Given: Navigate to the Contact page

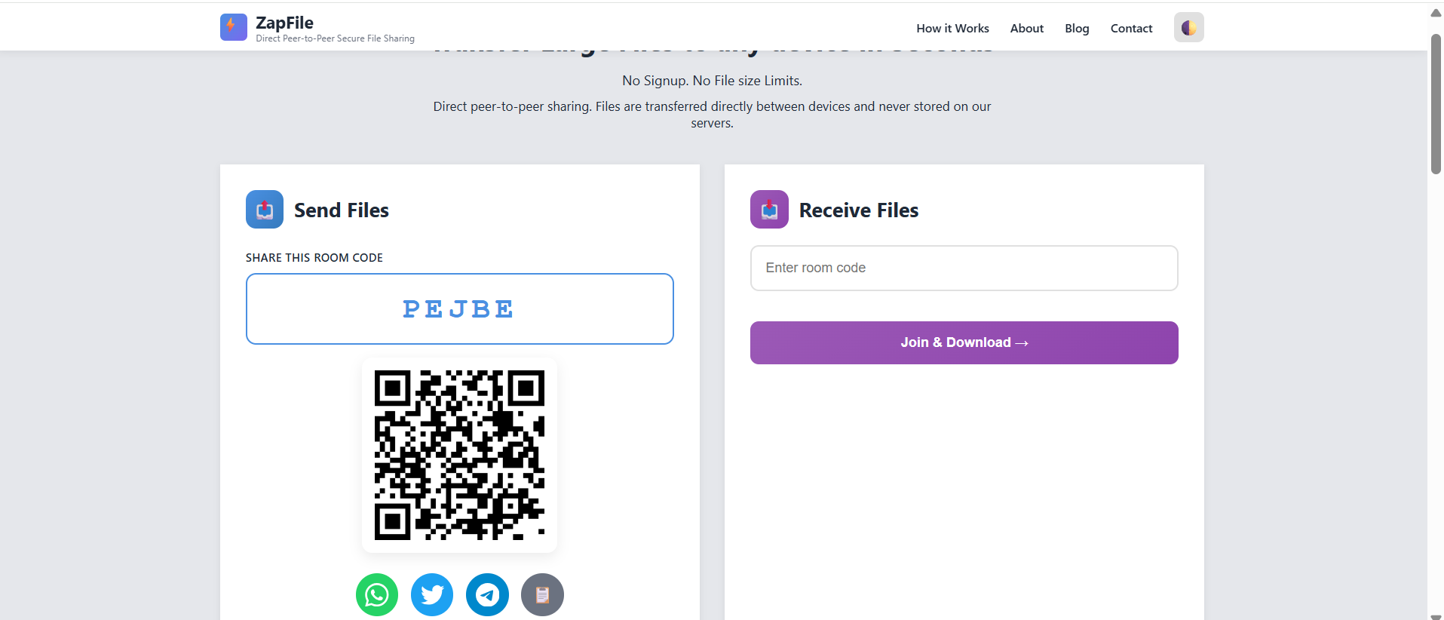Looking at the screenshot, I should (x=1131, y=28).
